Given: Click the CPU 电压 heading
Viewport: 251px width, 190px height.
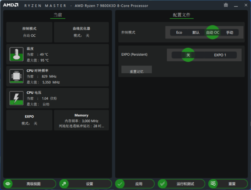Looking at the screenshot, I should coord(34,93).
